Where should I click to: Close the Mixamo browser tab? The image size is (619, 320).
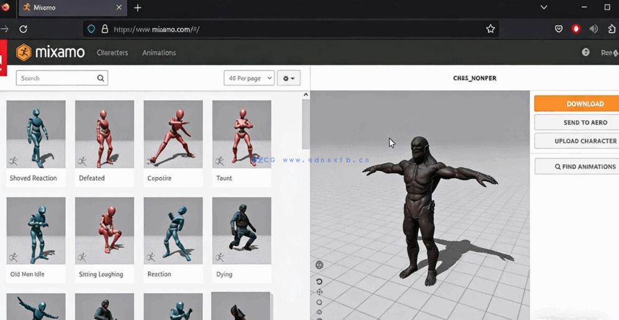click(x=119, y=7)
